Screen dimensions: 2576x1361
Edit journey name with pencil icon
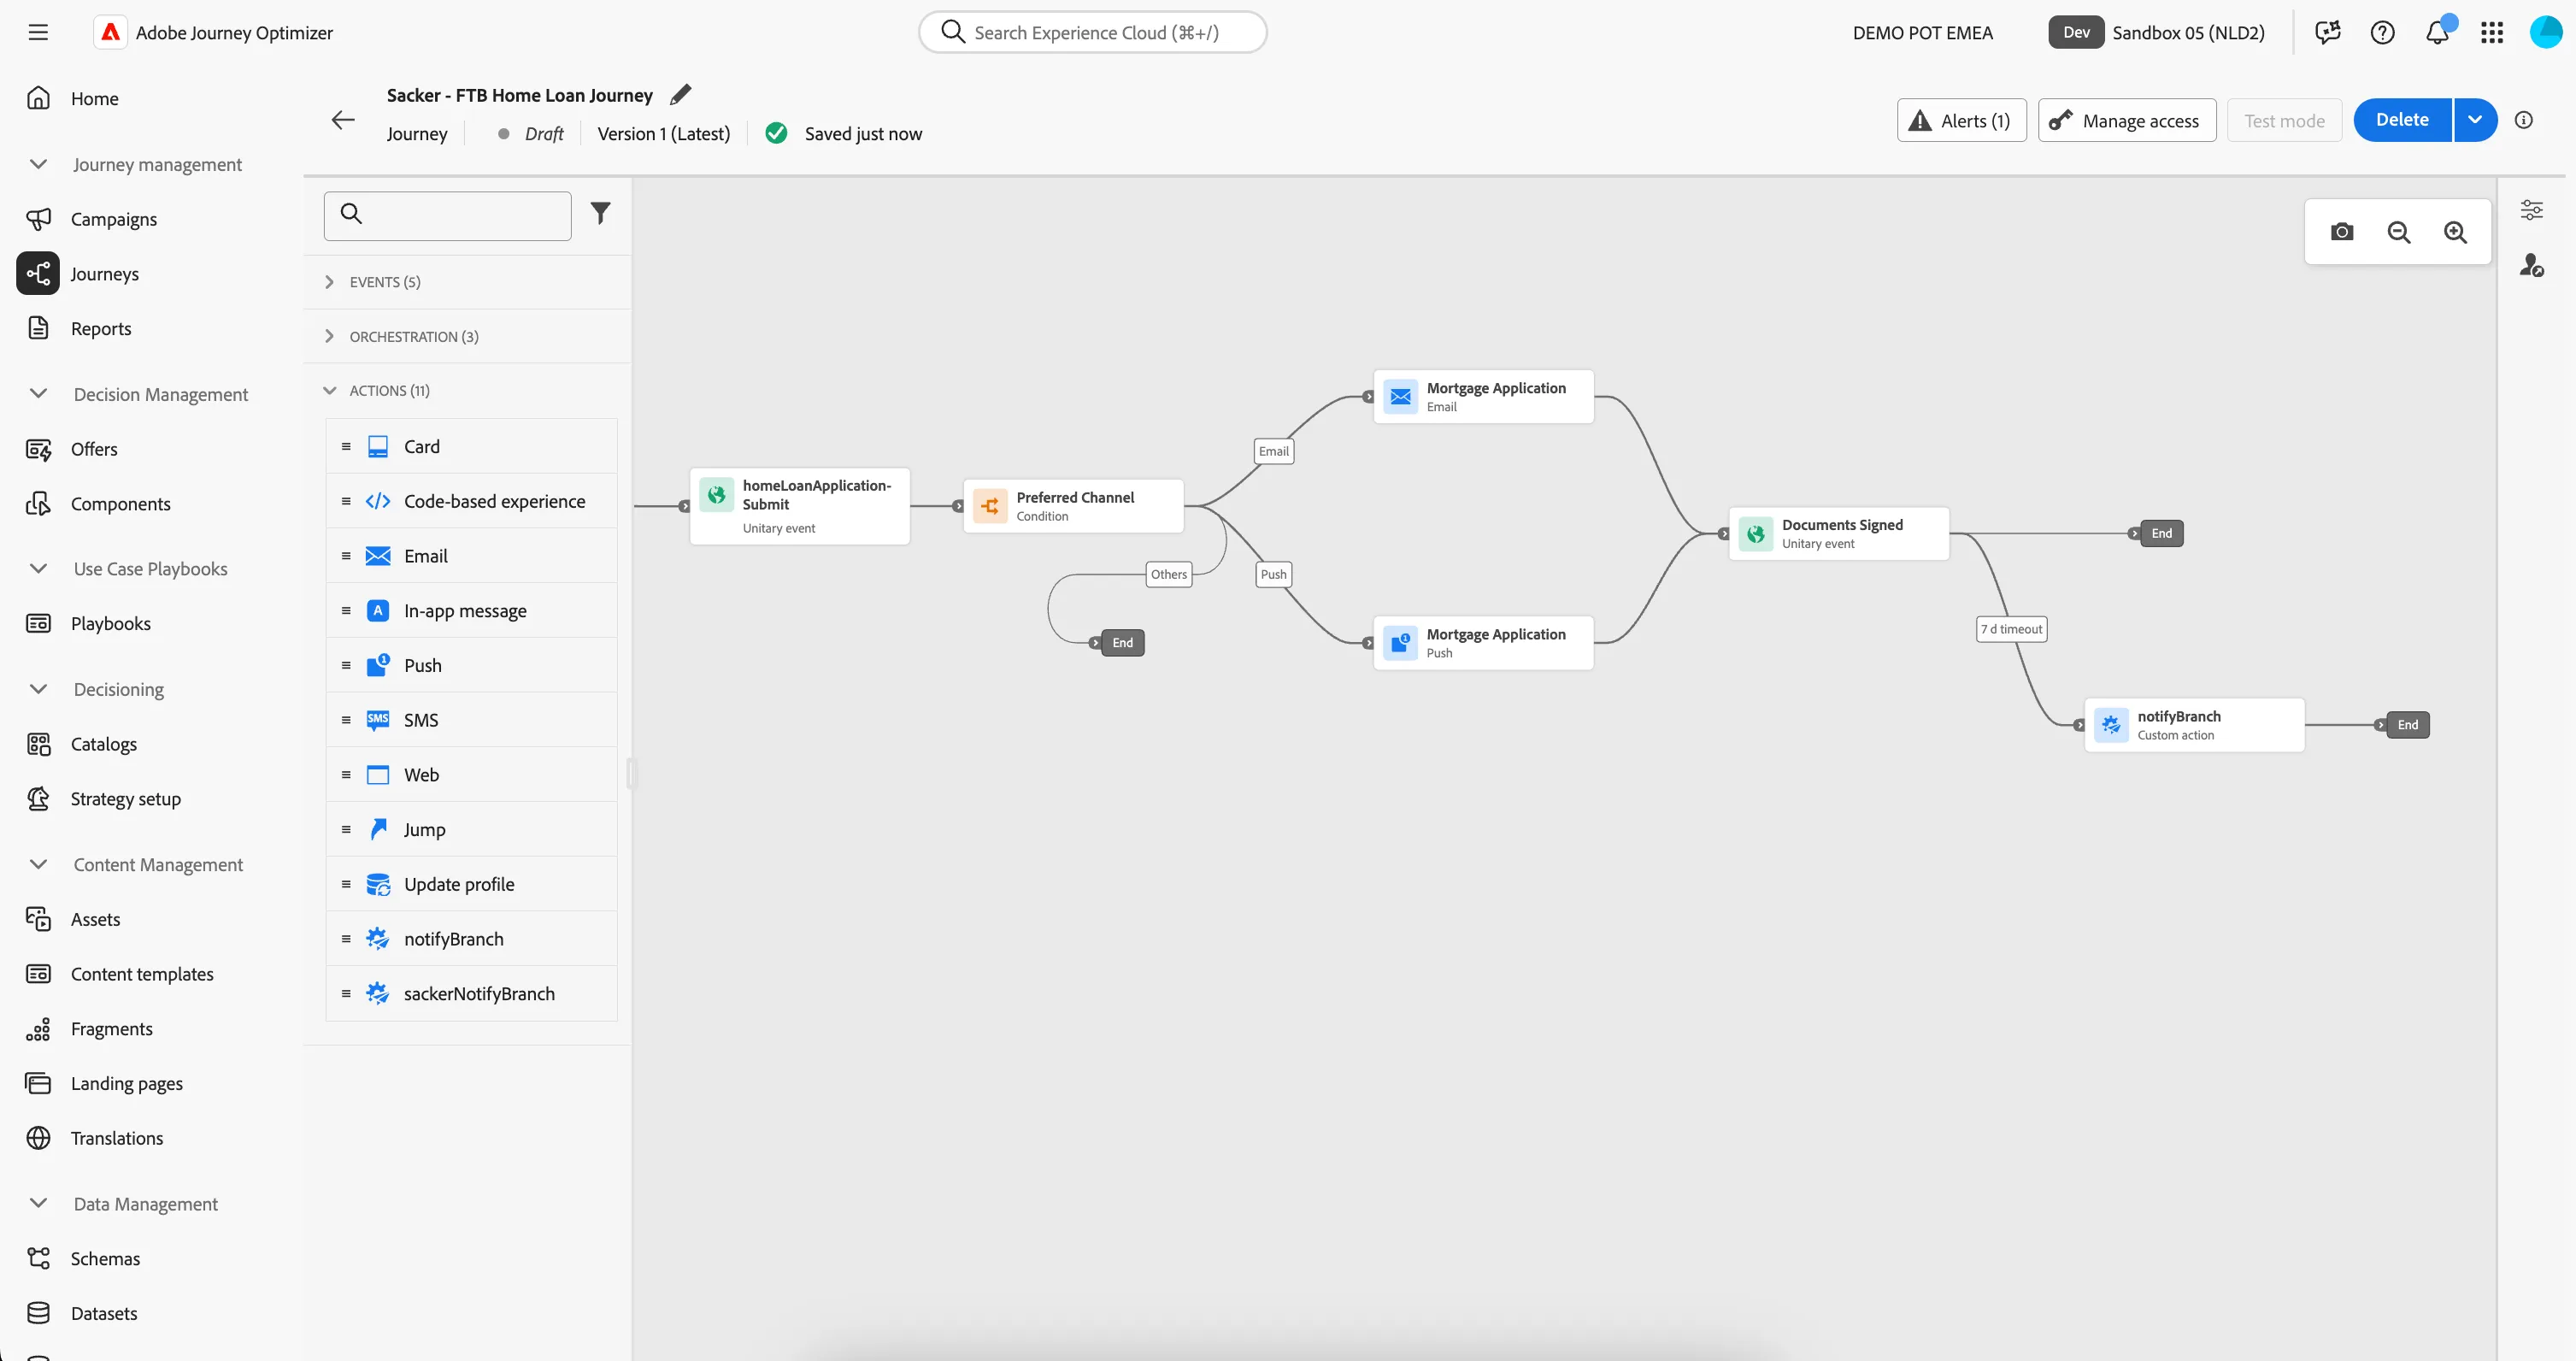(x=681, y=95)
